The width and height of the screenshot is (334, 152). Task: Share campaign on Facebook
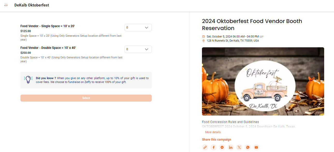(x=214, y=147)
